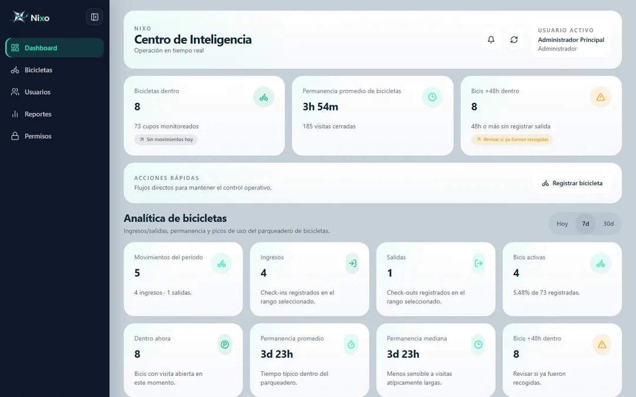
Task: Go to the Bicicletas section
Action: point(54,70)
